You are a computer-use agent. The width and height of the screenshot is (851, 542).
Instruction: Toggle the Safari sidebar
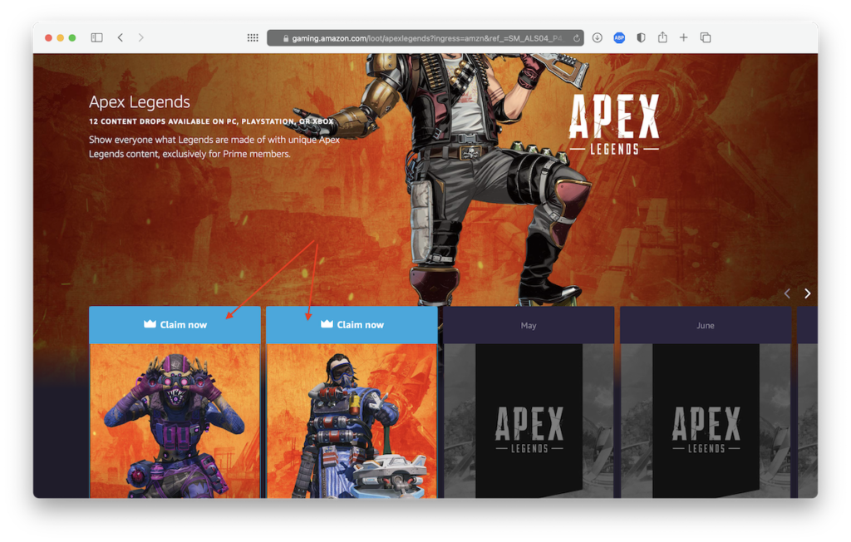[97, 37]
